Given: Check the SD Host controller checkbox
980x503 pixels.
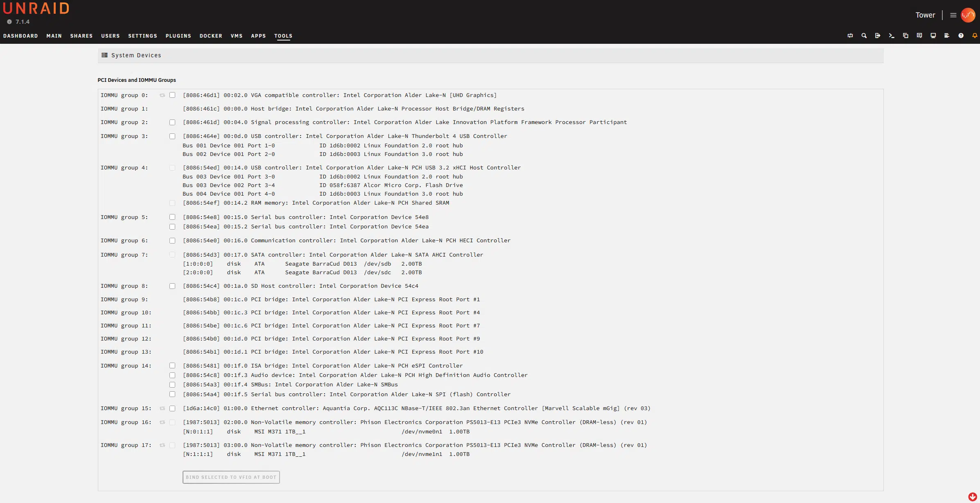Looking at the screenshot, I should pyautogui.click(x=172, y=286).
